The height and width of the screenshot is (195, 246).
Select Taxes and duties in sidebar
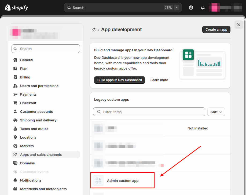pos(34,129)
